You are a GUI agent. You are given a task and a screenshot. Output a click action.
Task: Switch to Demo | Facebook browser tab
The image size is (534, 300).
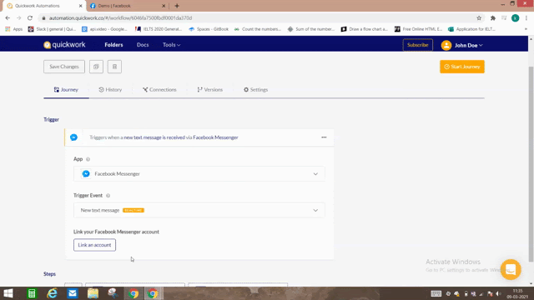127,6
